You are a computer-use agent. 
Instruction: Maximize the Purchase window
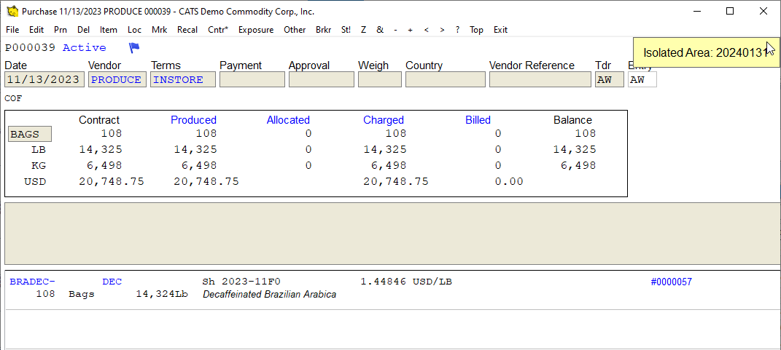[730, 11]
